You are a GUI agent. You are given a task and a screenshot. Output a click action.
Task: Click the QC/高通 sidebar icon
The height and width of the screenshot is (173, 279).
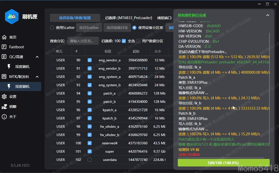(4, 57)
